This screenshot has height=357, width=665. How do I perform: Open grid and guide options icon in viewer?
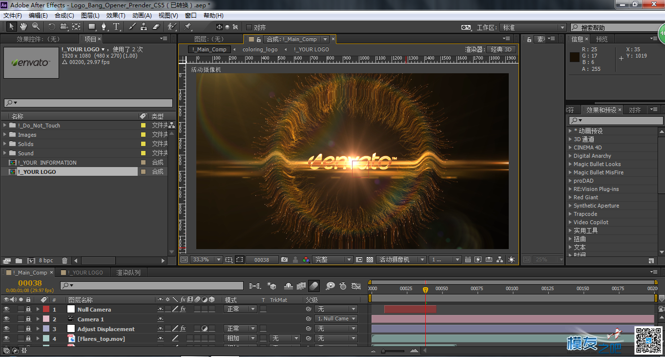(229, 260)
